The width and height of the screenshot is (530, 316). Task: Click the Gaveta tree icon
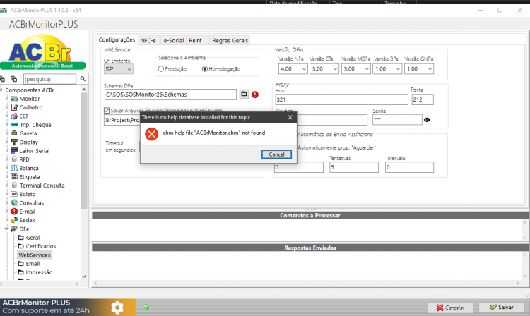click(x=14, y=133)
